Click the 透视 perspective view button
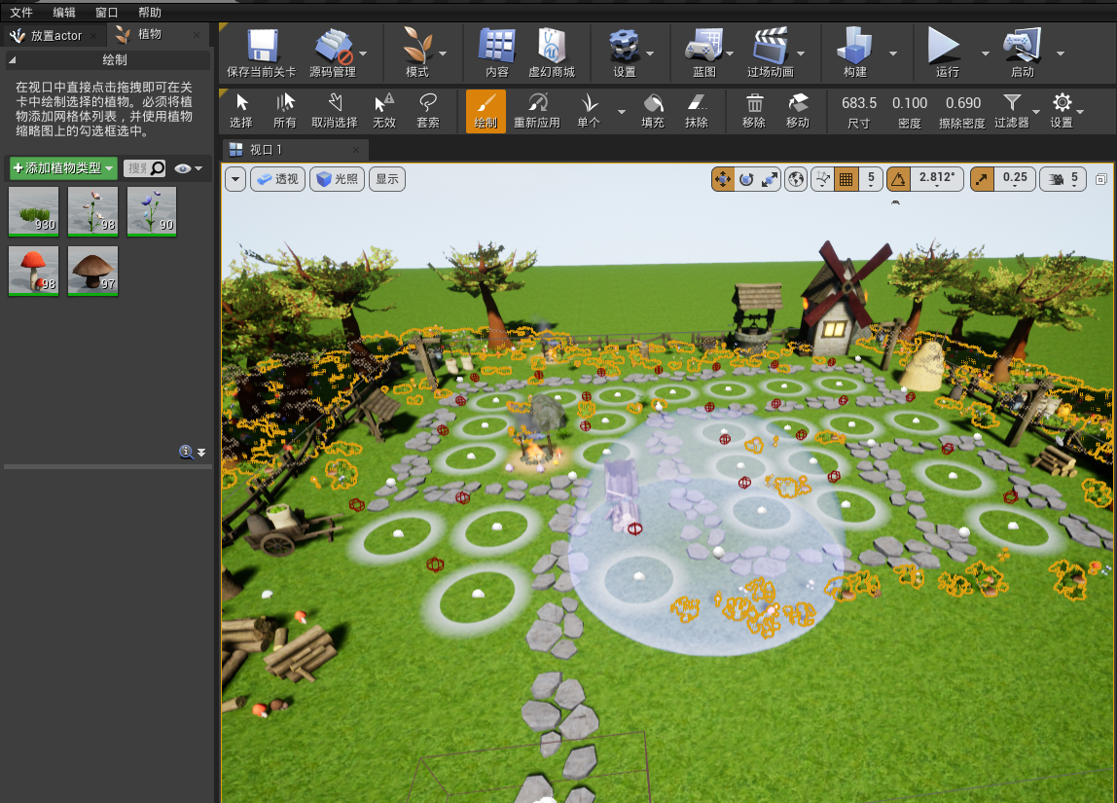1117x803 pixels. (278, 179)
